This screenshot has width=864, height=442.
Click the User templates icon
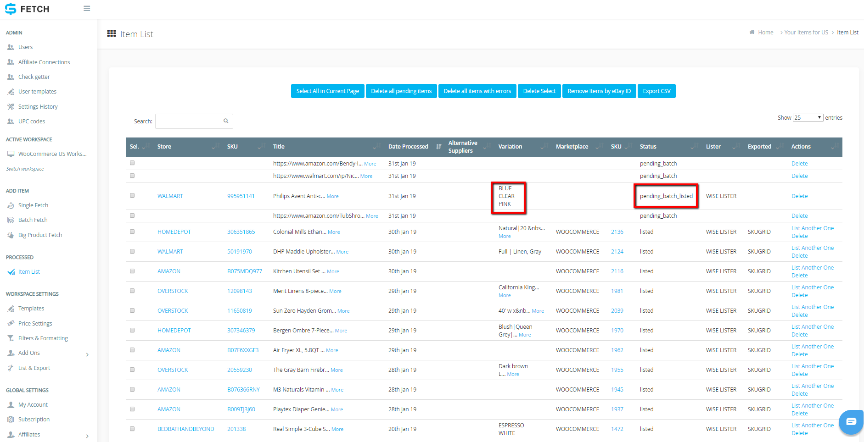(x=11, y=92)
